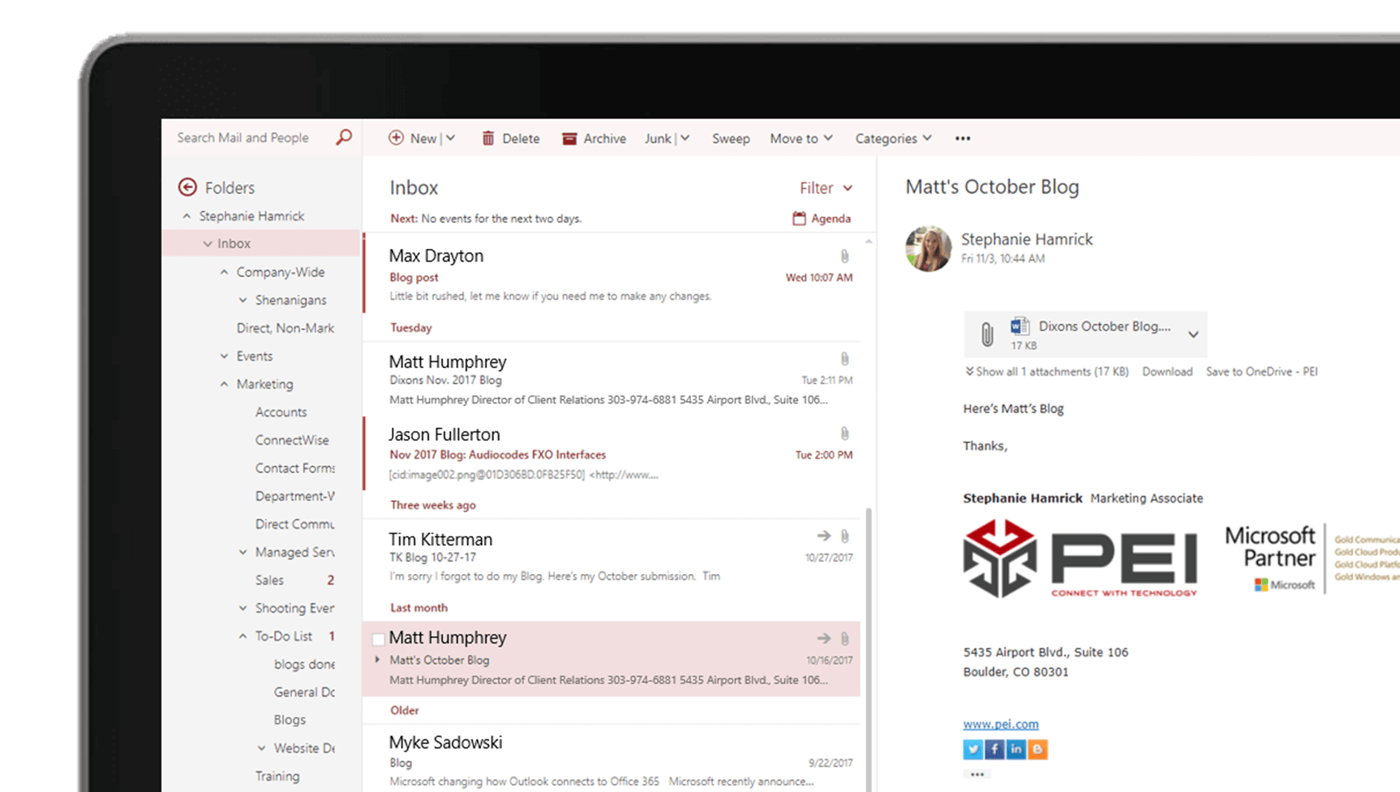Click in Search Mail and People field

[243, 138]
